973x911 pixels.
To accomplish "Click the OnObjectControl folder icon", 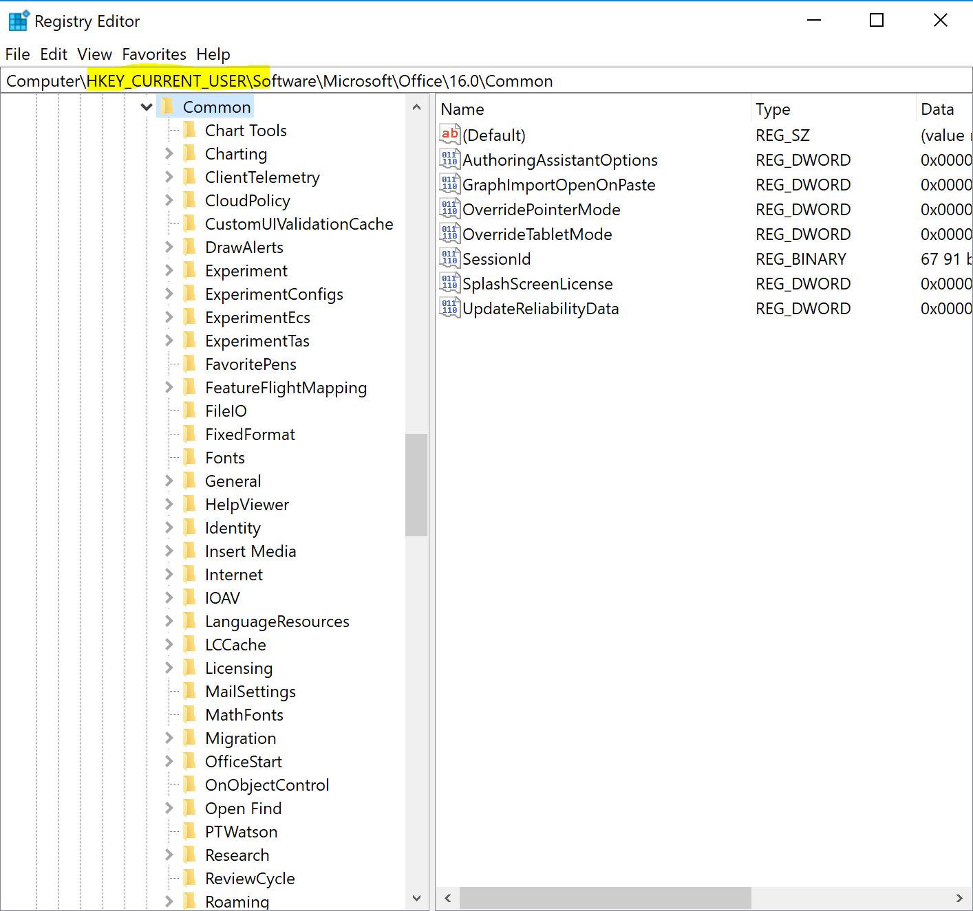I will 190,784.
